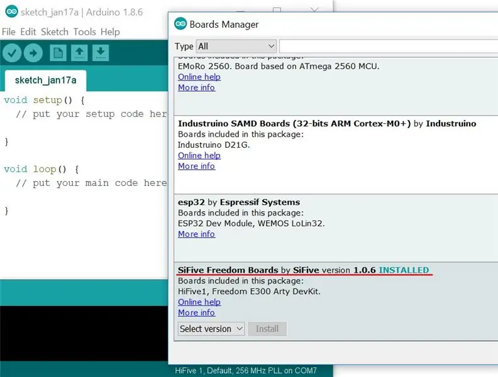Select the Industruino SAMD Boards package title

pos(327,124)
